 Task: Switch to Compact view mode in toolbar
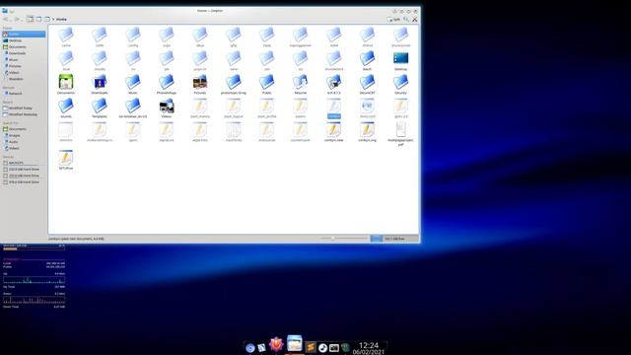pyautogui.click(x=38, y=19)
